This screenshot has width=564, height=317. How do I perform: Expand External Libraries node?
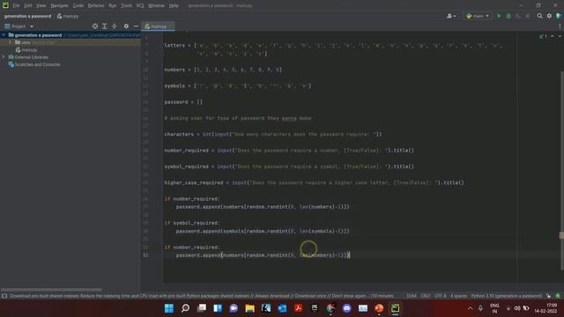(x=4, y=57)
